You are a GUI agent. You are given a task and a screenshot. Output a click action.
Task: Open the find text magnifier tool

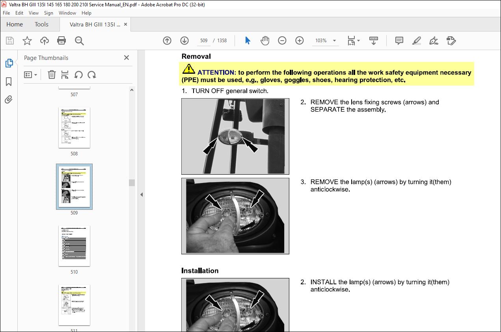click(x=79, y=41)
